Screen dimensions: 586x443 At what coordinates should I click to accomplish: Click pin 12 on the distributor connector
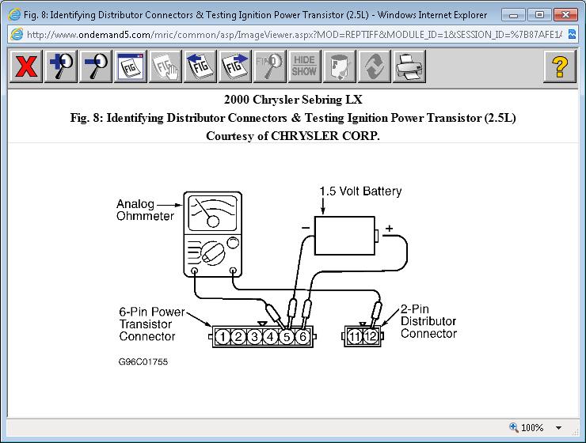tap(371, 337)
